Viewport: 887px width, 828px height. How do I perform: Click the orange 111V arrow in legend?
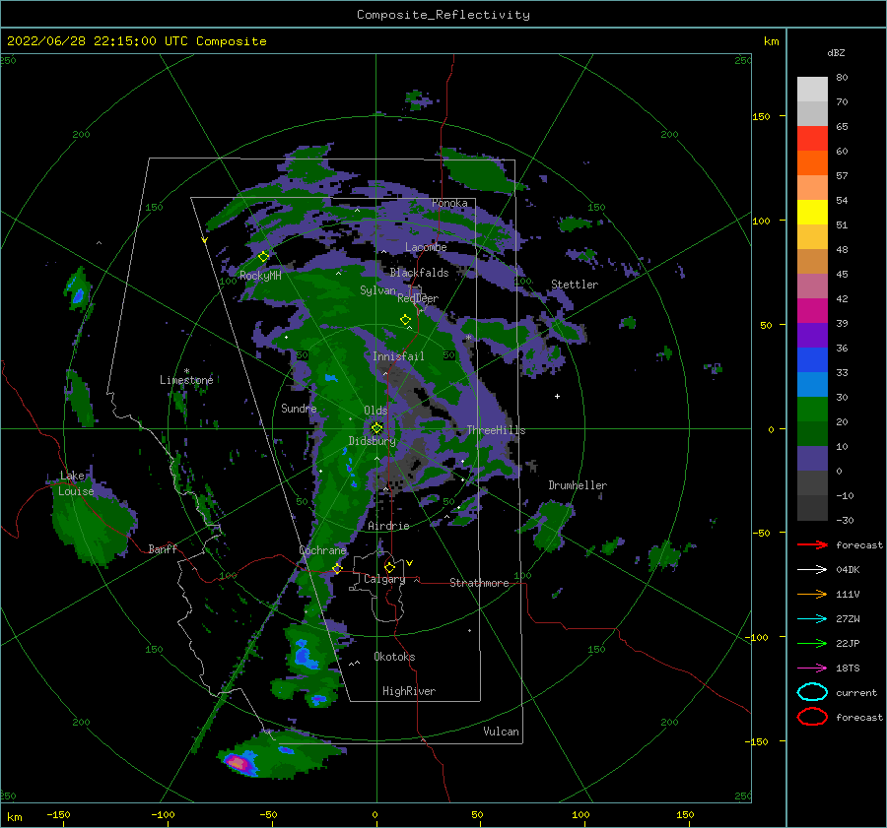coord(812,594)
